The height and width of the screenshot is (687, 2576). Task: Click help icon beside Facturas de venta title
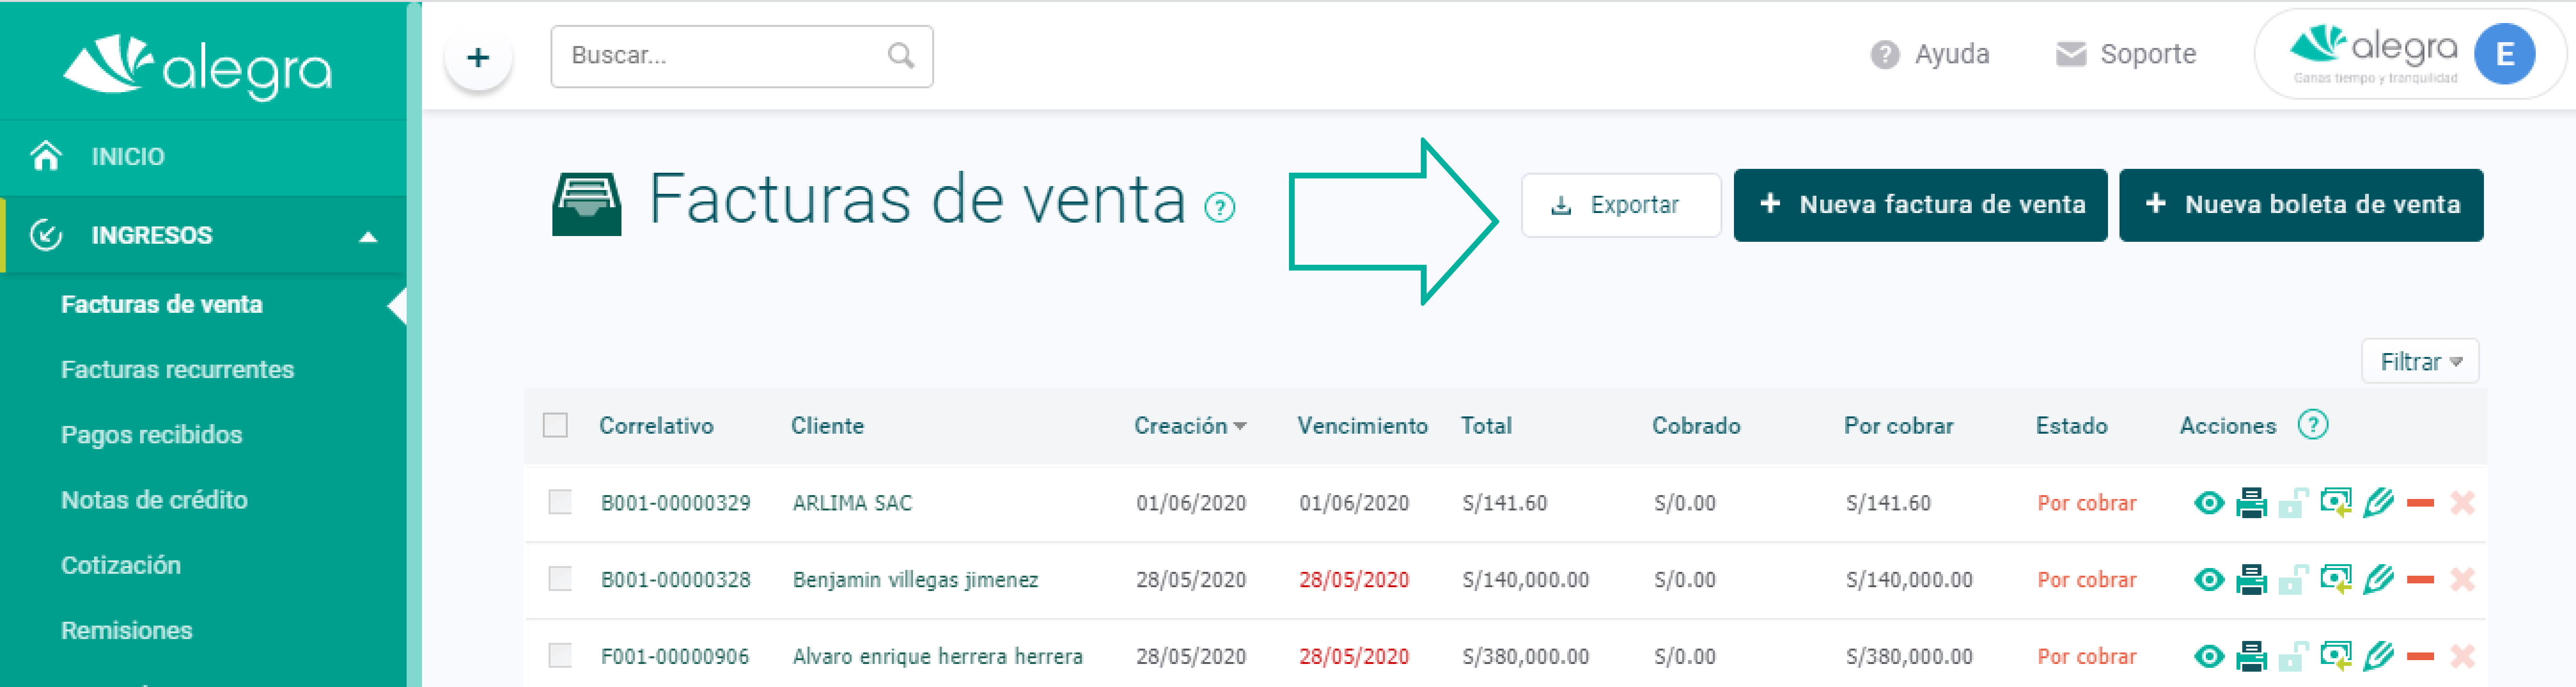(1219, 208)
